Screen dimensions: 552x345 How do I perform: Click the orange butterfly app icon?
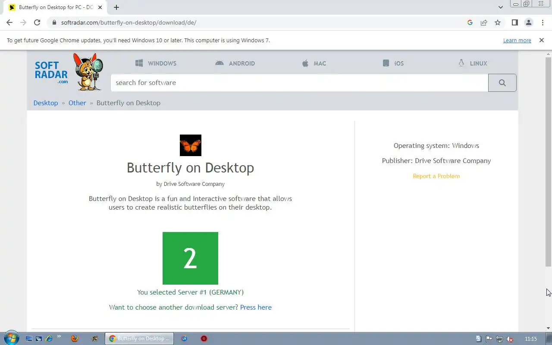point(191,145)
